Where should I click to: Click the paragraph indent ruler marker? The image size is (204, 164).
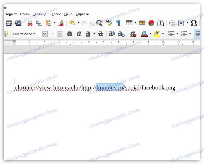click(15, 42)
